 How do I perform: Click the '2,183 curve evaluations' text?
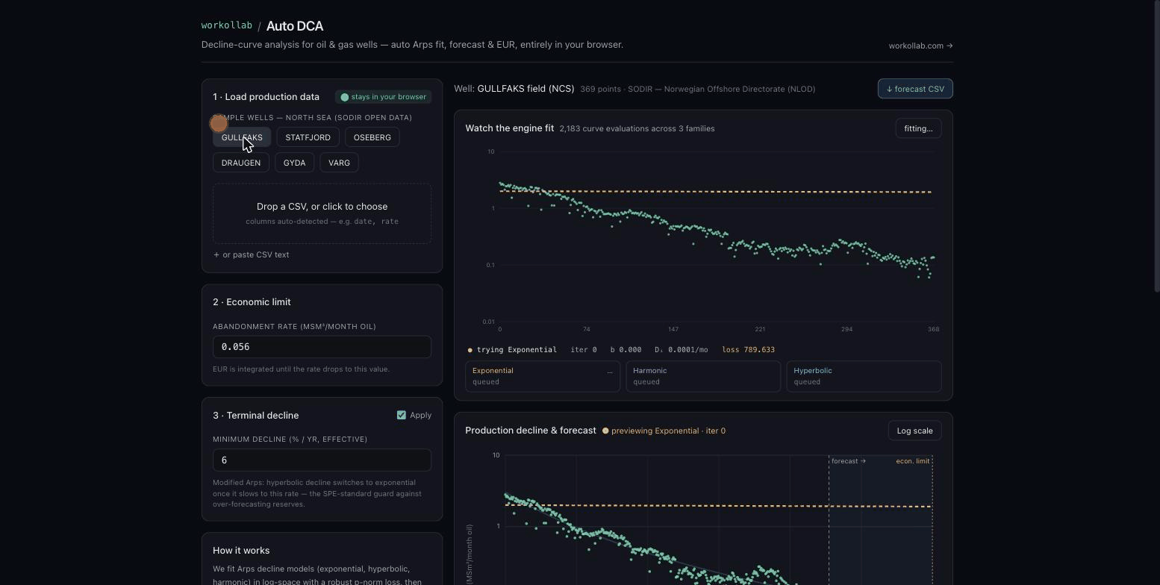pyautogui.click(x=637, y=128)
